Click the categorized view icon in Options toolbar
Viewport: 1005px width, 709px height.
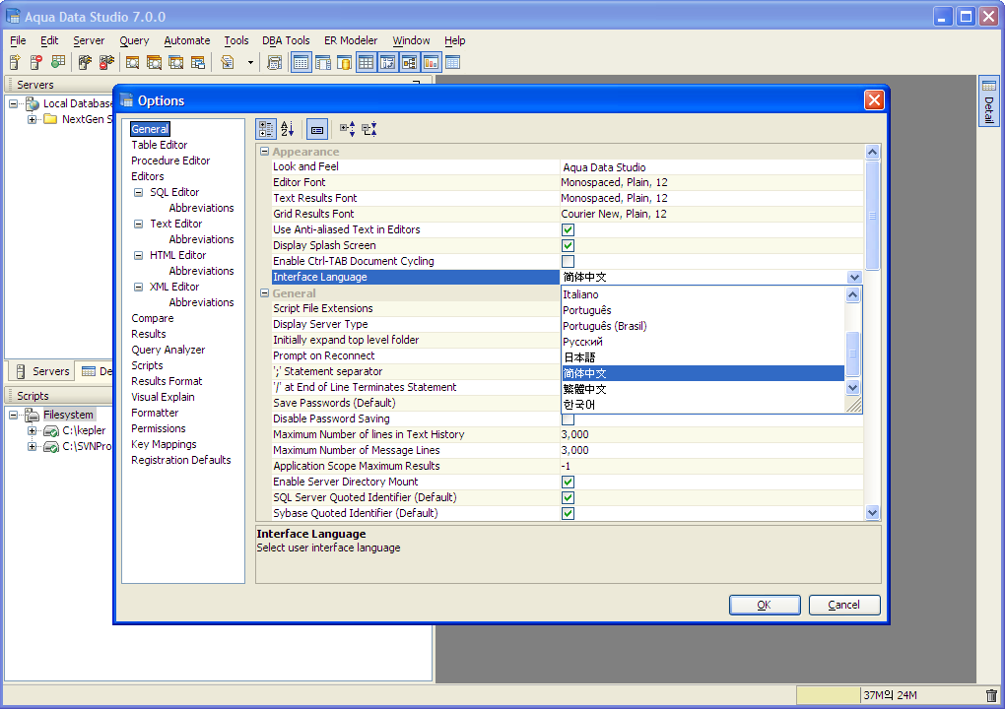coord(266,129)
